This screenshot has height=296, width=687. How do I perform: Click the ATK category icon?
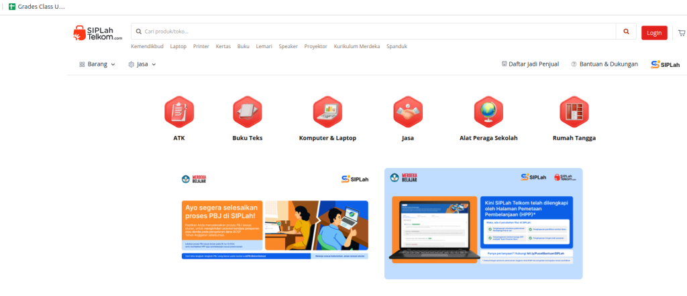click(178, 111)
